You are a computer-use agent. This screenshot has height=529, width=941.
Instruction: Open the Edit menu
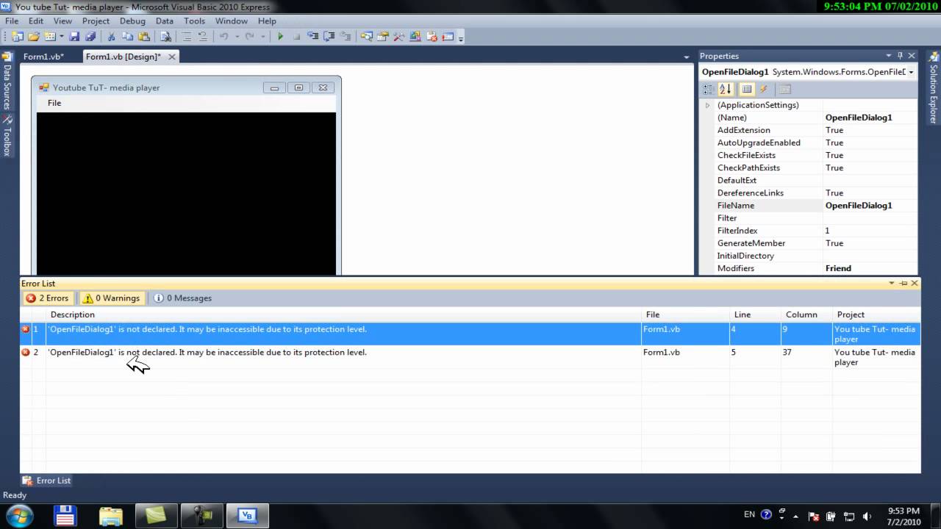(x=36, y=21)
